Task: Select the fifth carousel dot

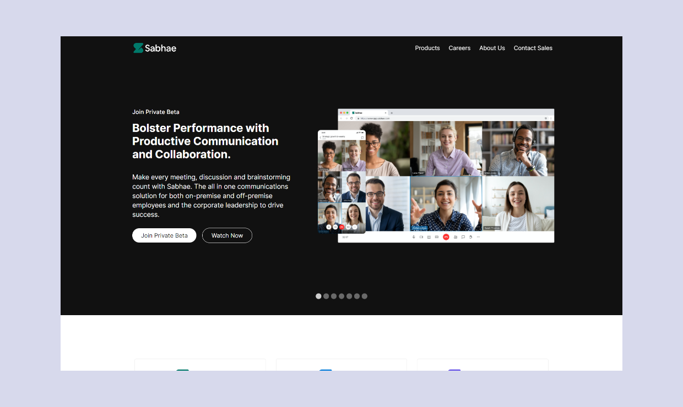Action: point(349,296)
